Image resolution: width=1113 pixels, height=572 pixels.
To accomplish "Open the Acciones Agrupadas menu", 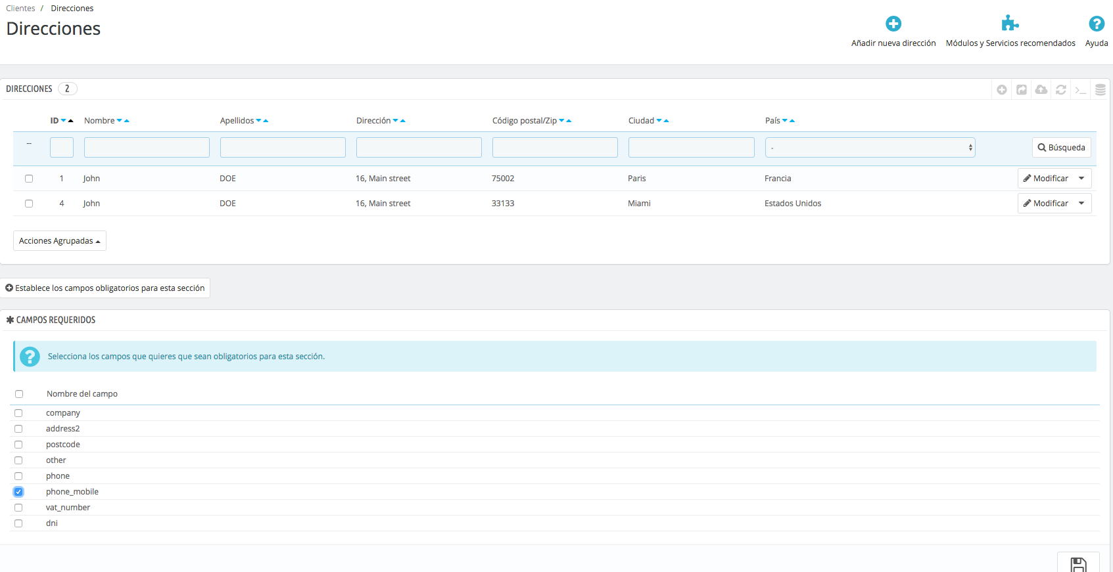I will pos(60,241).
